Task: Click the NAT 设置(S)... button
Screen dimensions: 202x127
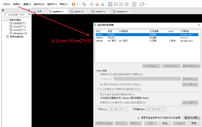Action: click(x=190, y=85)
